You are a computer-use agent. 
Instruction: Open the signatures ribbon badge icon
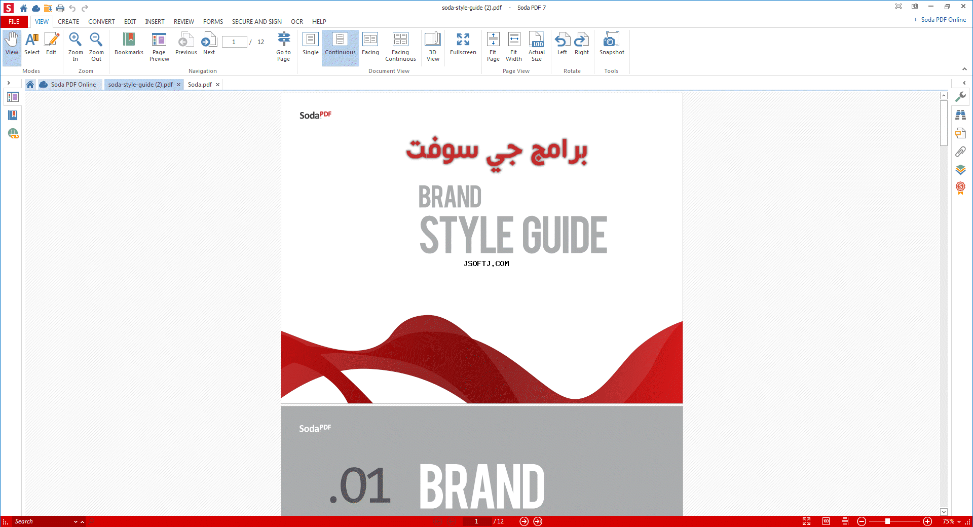click(960, 188)
